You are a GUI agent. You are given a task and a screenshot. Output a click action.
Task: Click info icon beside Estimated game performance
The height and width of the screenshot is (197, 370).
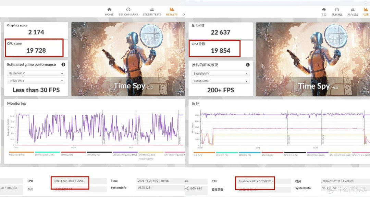coord(63,65)
